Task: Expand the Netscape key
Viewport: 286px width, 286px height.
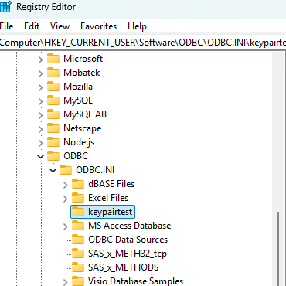Action: (x=40, y=129)
